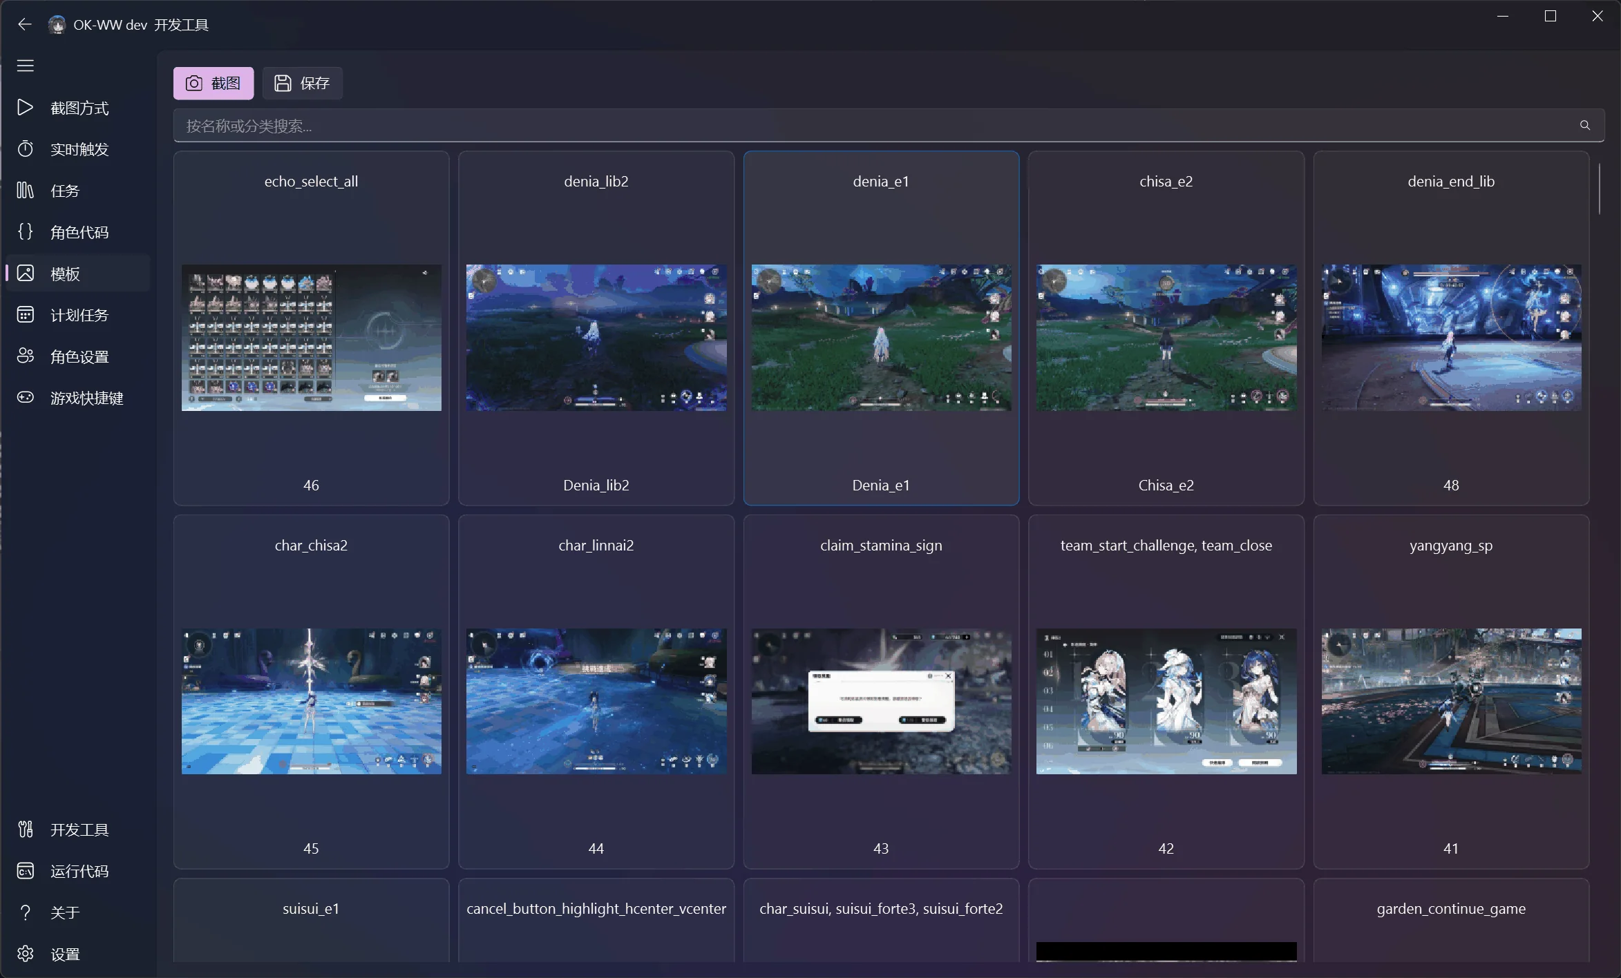Focus the 按名称或分类搜索 search field
Image resolution: width=1621 pixels, height=978 pixels.
(x=889, y=126)
